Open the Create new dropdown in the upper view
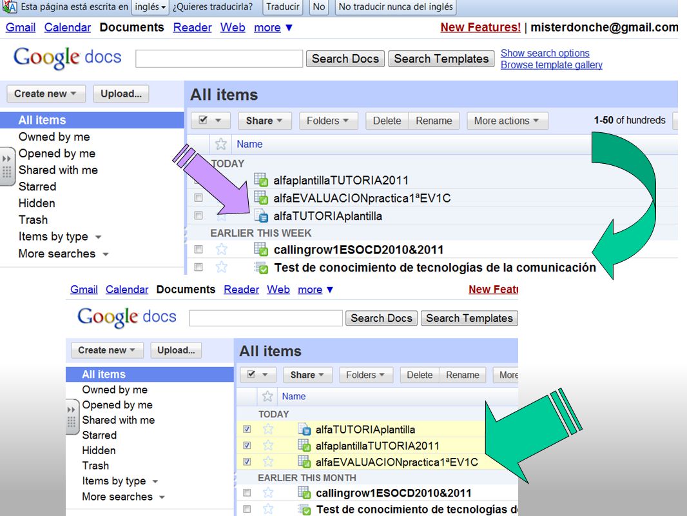The width and height of the screenshot is (687, 516). pyautogui.click(x=46, y=94)
